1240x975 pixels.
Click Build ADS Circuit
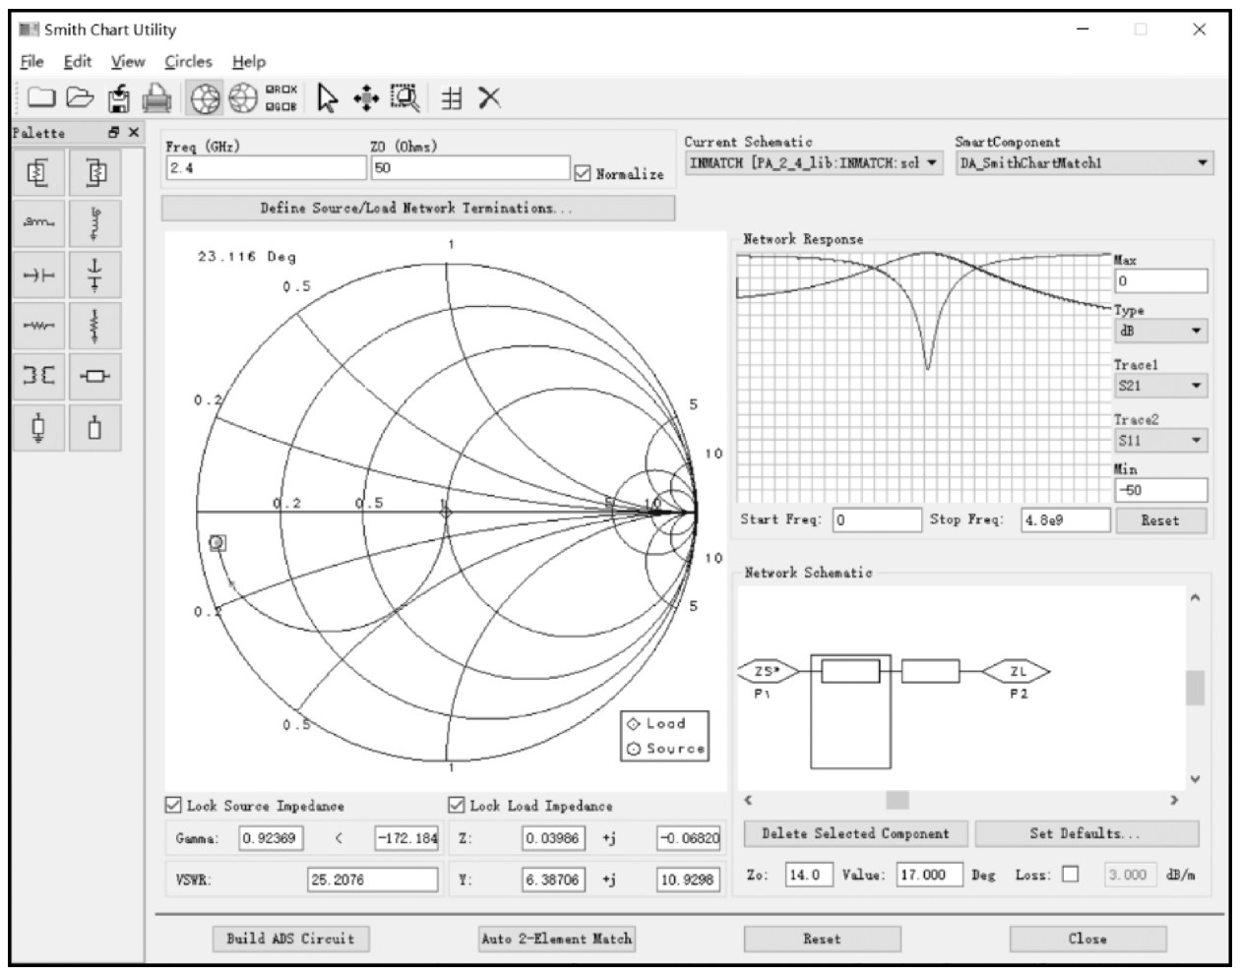(x=290, y=939)
